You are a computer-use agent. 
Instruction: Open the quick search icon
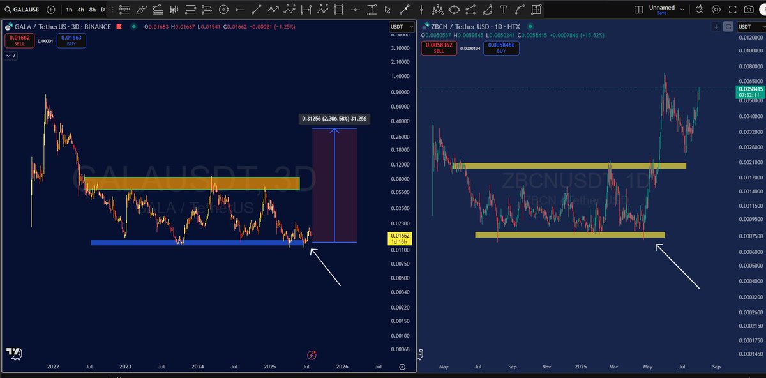(x=699, y=10)
